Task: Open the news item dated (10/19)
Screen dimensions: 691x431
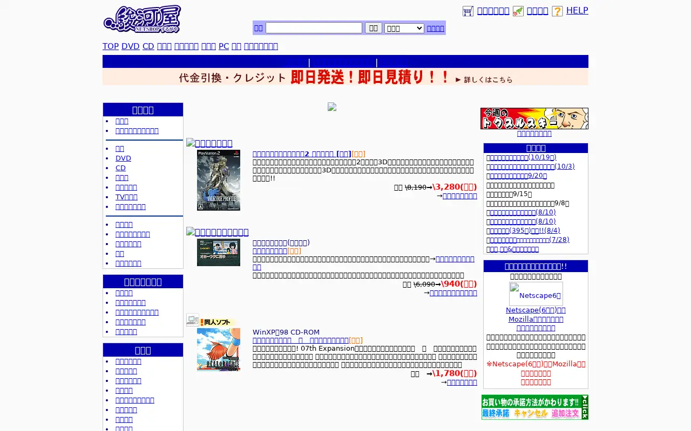Action: [x=523, y=157]
